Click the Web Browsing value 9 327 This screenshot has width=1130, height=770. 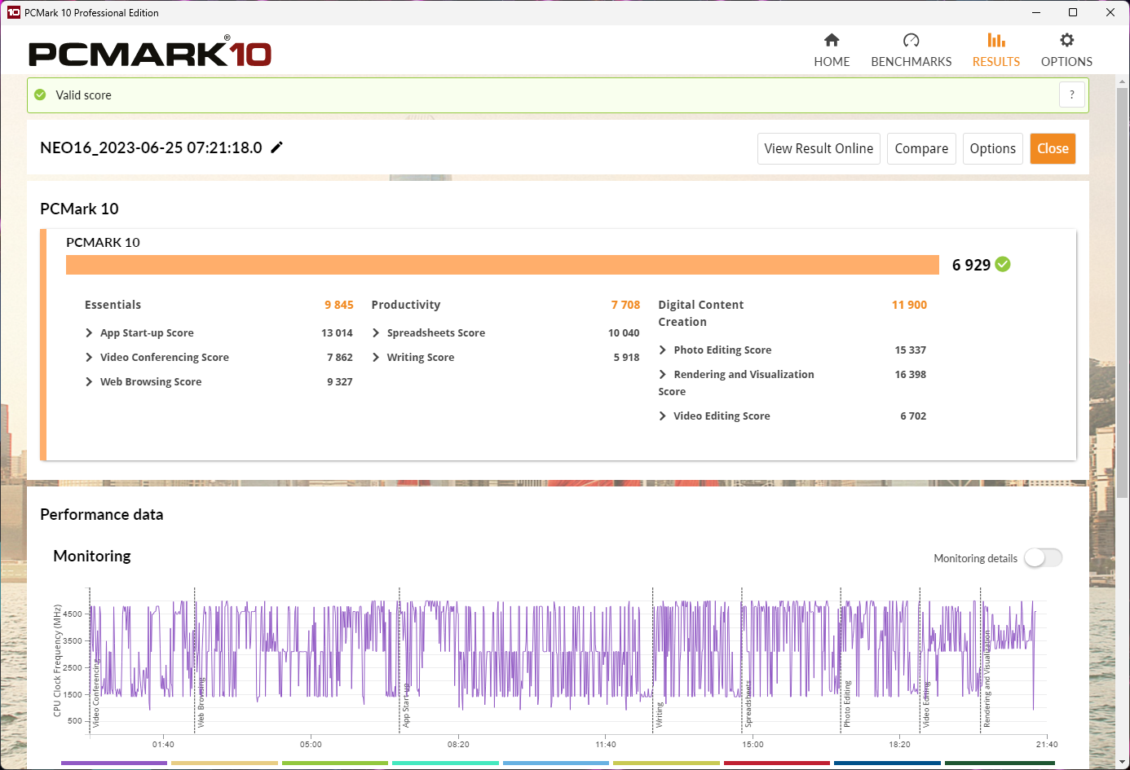[340, 381]
